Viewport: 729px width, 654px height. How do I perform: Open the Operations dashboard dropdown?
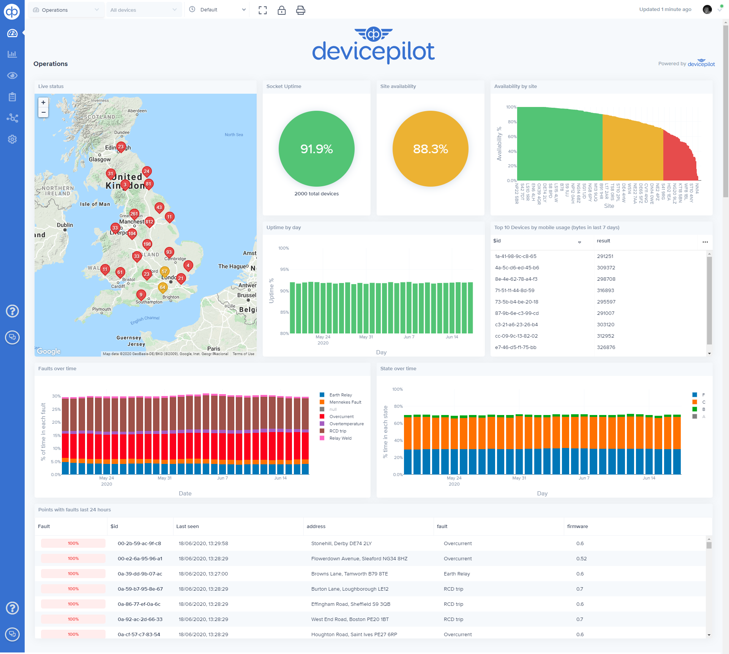click(66, 10)
